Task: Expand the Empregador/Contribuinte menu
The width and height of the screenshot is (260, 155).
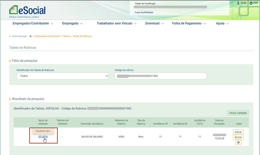Action: (33, 23)
